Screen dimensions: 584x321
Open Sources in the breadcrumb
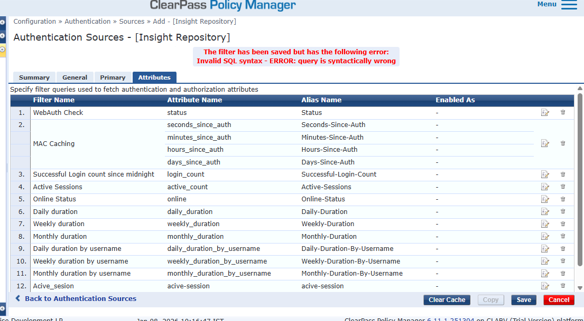[132, 22]
